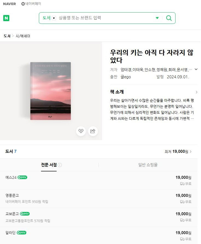Click the 시/에세이 breadcrumb link
Image resolution: width=201 pixels, height=244 pixels.
pyautogui.click(x=23, y=36)
